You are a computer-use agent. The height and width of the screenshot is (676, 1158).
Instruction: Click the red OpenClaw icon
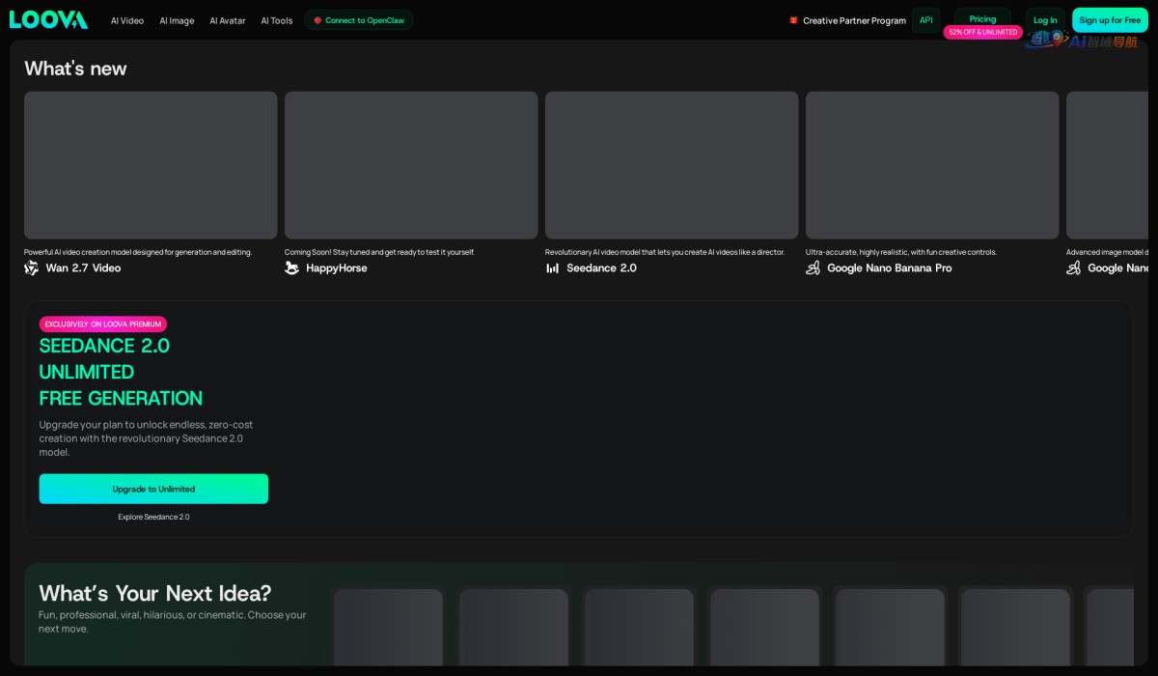317,20
